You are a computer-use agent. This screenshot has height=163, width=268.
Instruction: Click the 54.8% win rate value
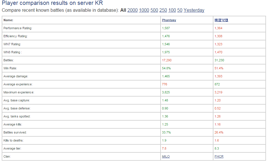[166, 68]
